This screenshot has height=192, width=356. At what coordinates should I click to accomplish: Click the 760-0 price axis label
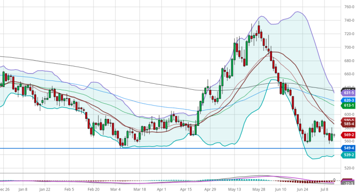point(349,7)
